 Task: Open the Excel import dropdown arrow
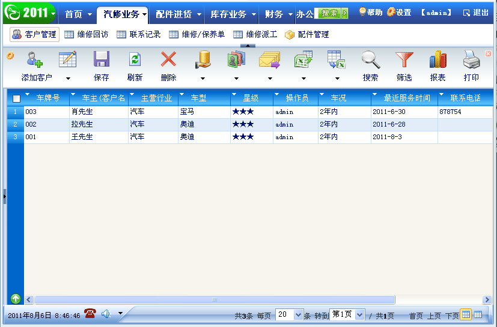click(x=337, y=79)
